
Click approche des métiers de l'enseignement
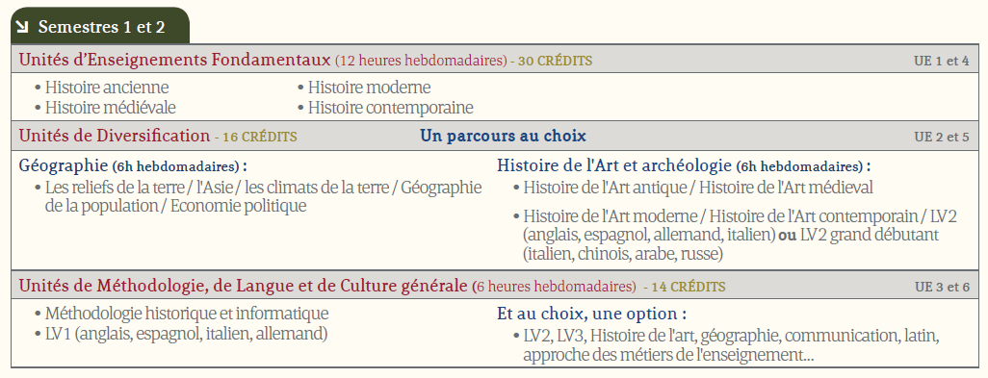(668, 355)
